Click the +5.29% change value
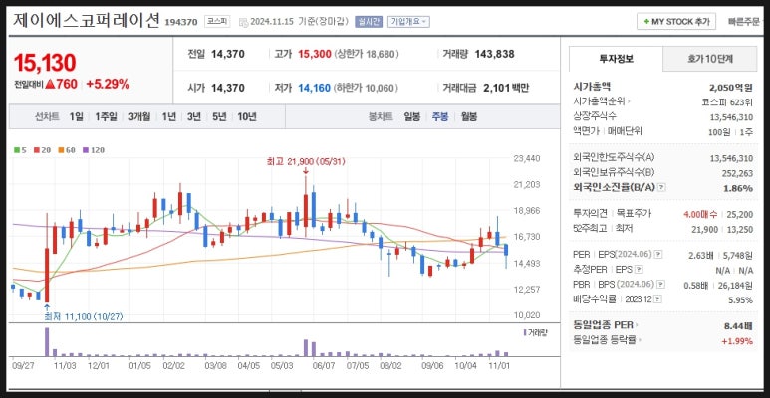Image resolution: width=770 pixels, height=398 pixels. pos(108,84)
